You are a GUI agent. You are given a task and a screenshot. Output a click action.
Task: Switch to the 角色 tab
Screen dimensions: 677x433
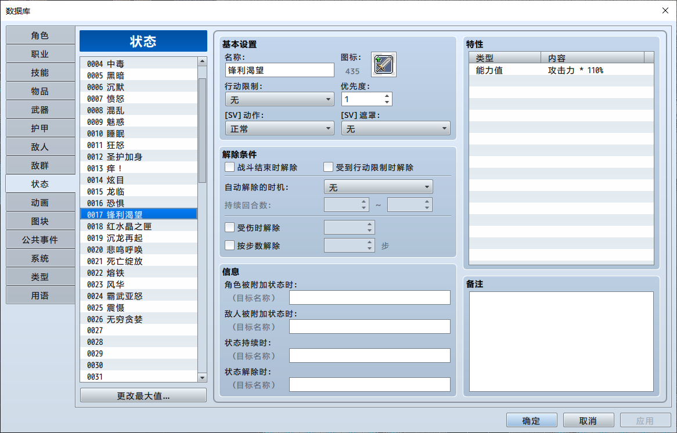(x=40, y=35)
